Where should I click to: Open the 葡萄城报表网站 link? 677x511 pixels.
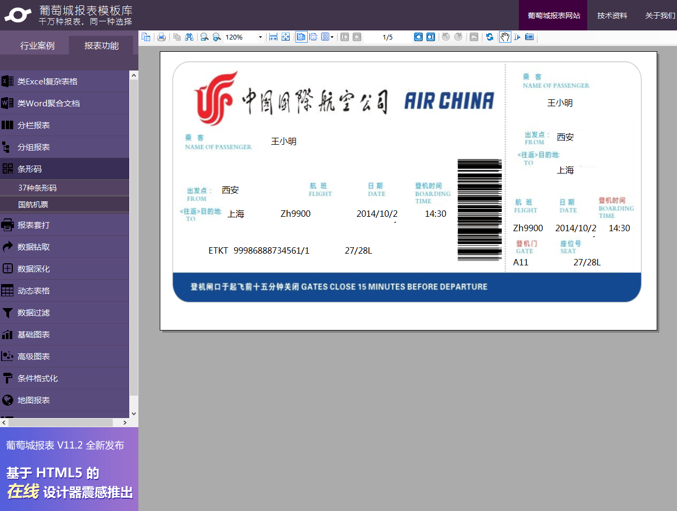pyautogui.click(x=554, y=15)
